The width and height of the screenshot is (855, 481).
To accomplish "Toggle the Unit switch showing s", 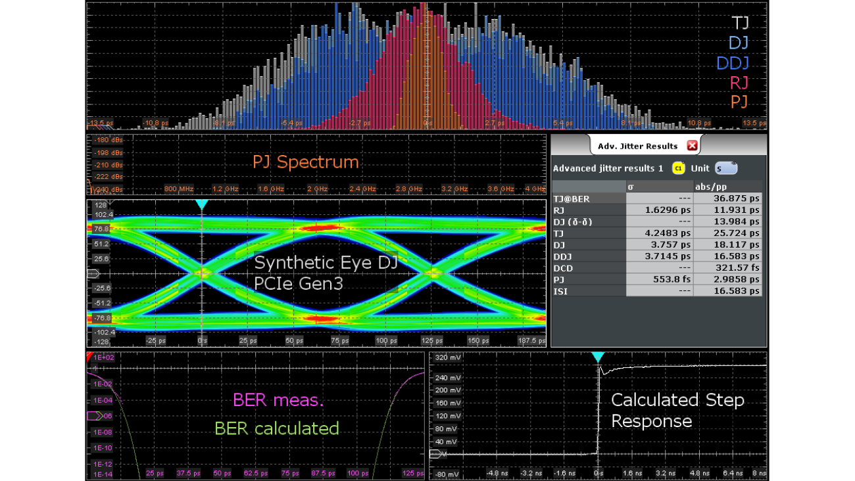I will point(727,168).
